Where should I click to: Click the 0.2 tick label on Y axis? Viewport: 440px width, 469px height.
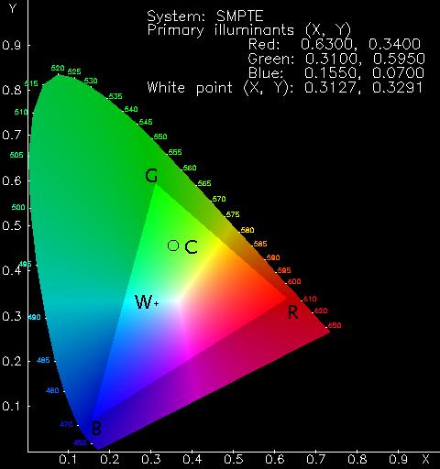12,361
